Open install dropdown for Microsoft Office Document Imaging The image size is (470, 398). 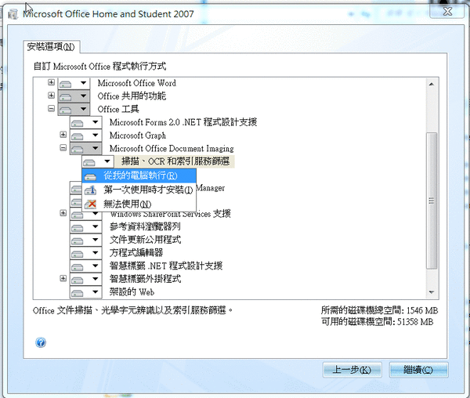pos(85,149)
